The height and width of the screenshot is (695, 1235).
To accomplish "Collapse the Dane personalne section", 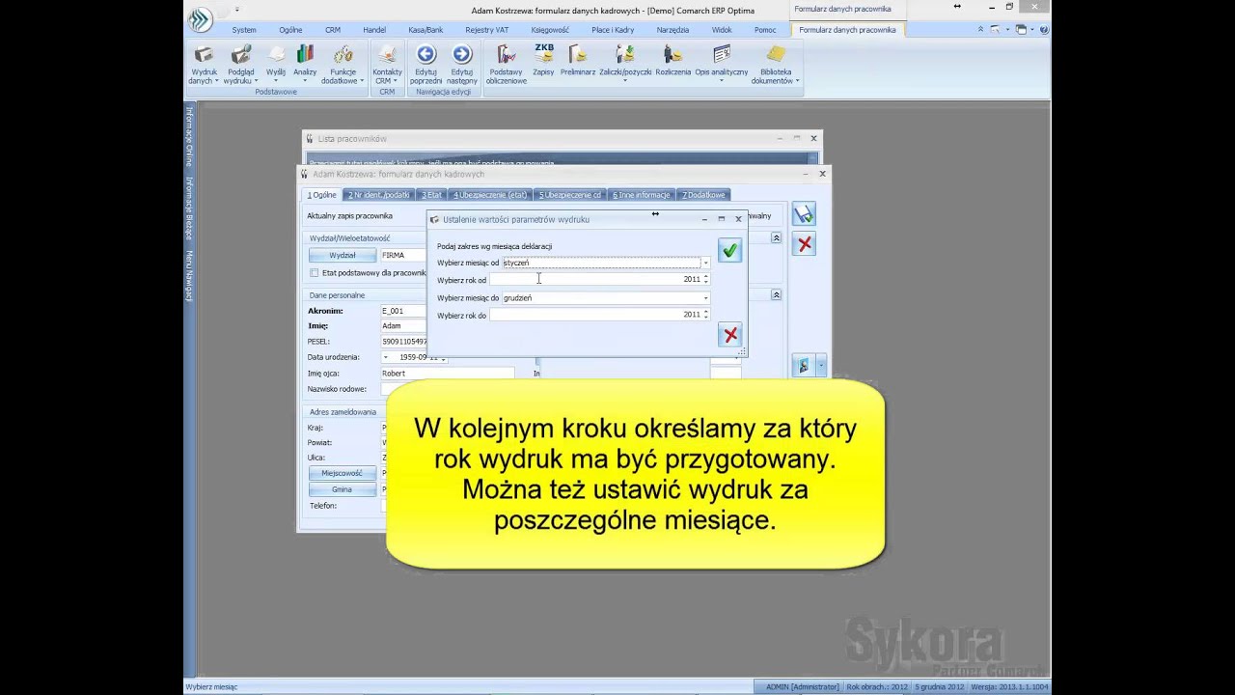I will coord(775,294).
